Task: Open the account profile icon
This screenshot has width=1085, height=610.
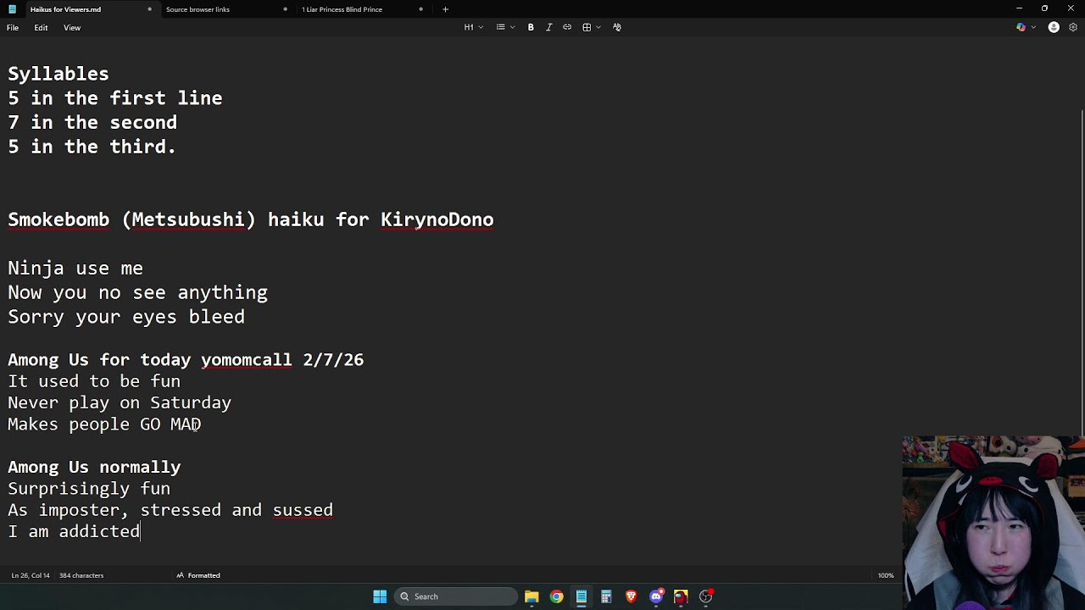Action: [x=1054, y=27]
